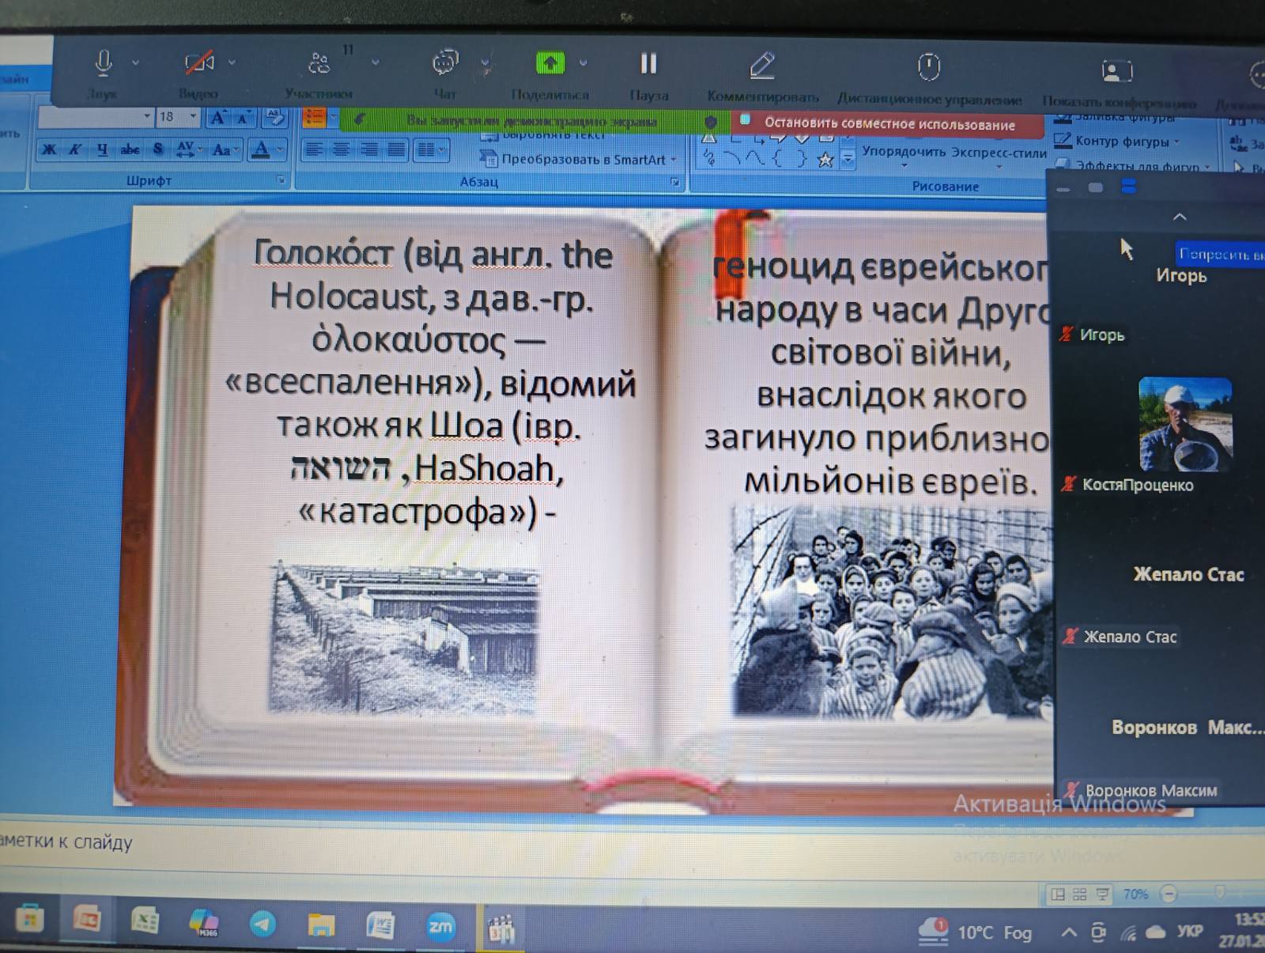Open Контур фигуры shape outline menu
This screenshot has width=1265, height=953.
coord(1116,142)
